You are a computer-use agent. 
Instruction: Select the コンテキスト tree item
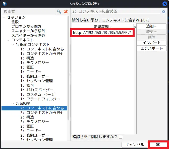tap(23, 40)
